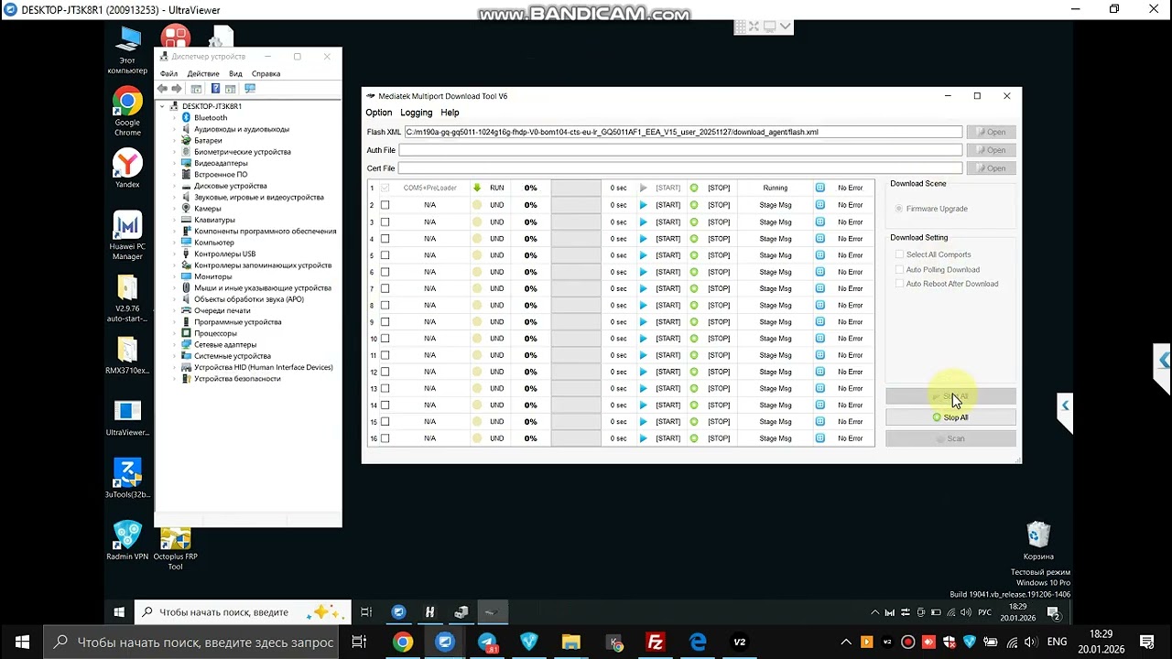Open the Действие menu in Device Manager
Screen dimensions: 1172x659
point(203,74)
